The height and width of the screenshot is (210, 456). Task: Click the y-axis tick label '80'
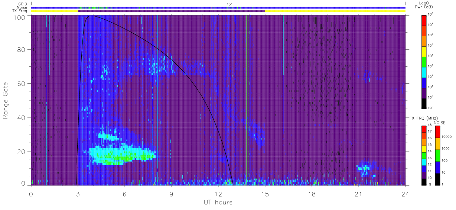(22, 50)
